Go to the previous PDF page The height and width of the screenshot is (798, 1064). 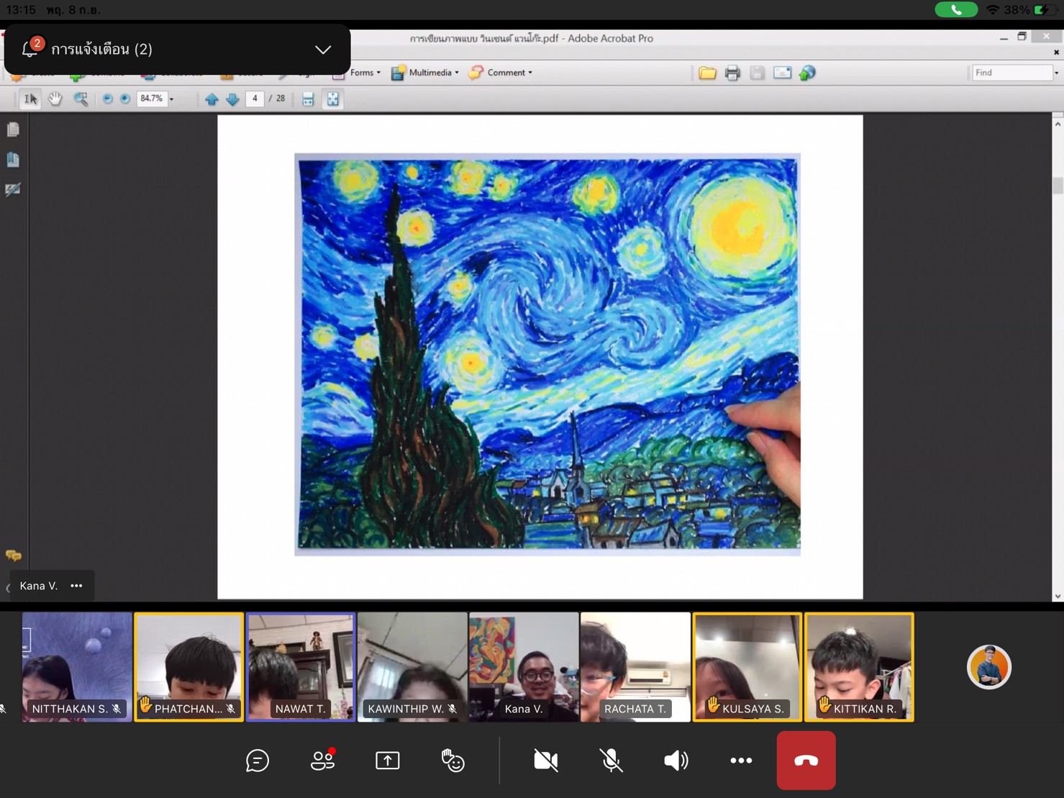pos(212,99)
